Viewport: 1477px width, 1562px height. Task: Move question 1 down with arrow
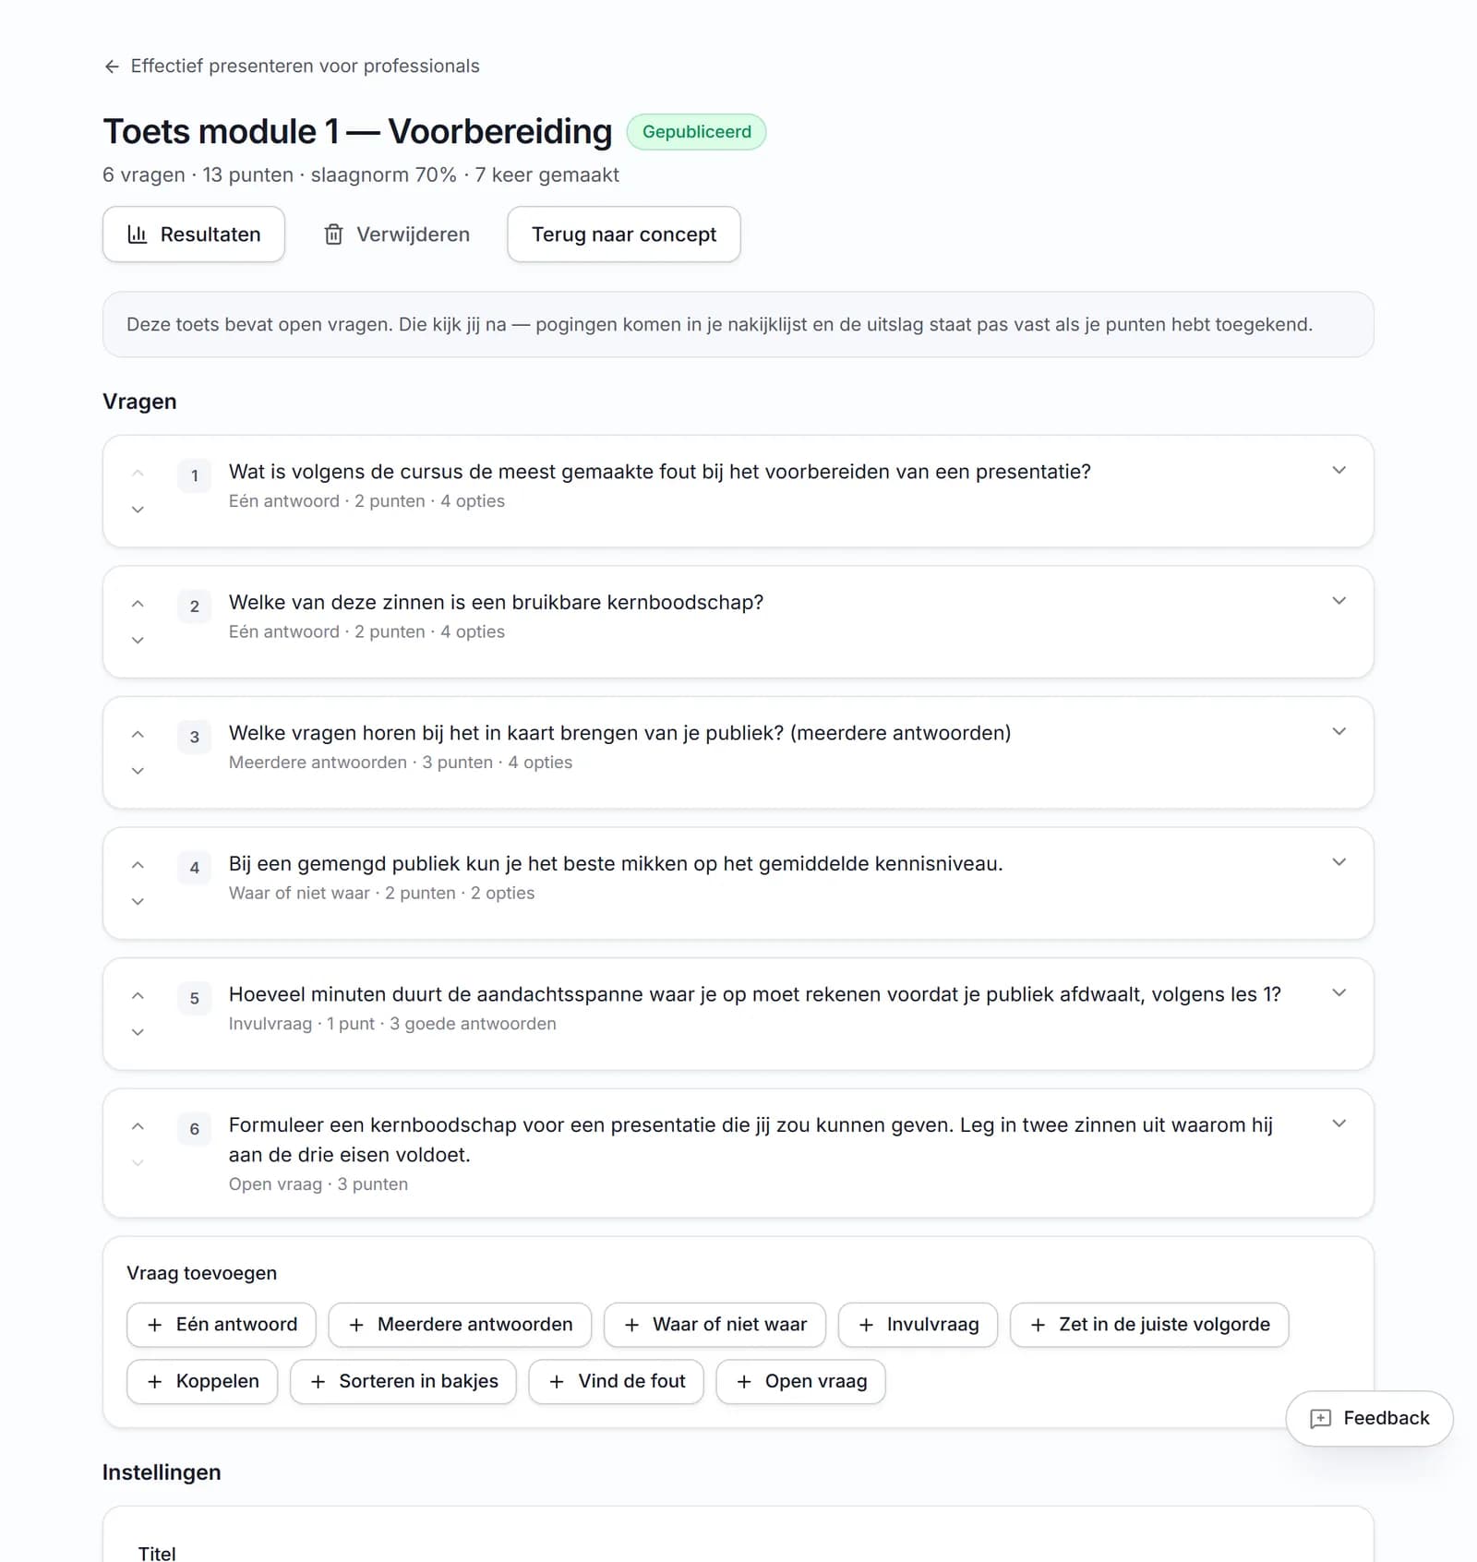tap(138, 510)
